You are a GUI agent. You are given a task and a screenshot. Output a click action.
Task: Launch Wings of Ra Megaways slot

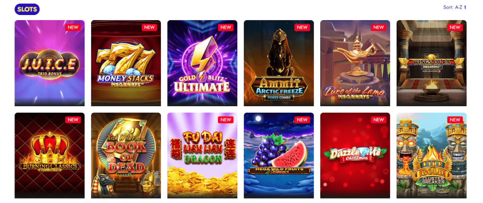point(432,63)
